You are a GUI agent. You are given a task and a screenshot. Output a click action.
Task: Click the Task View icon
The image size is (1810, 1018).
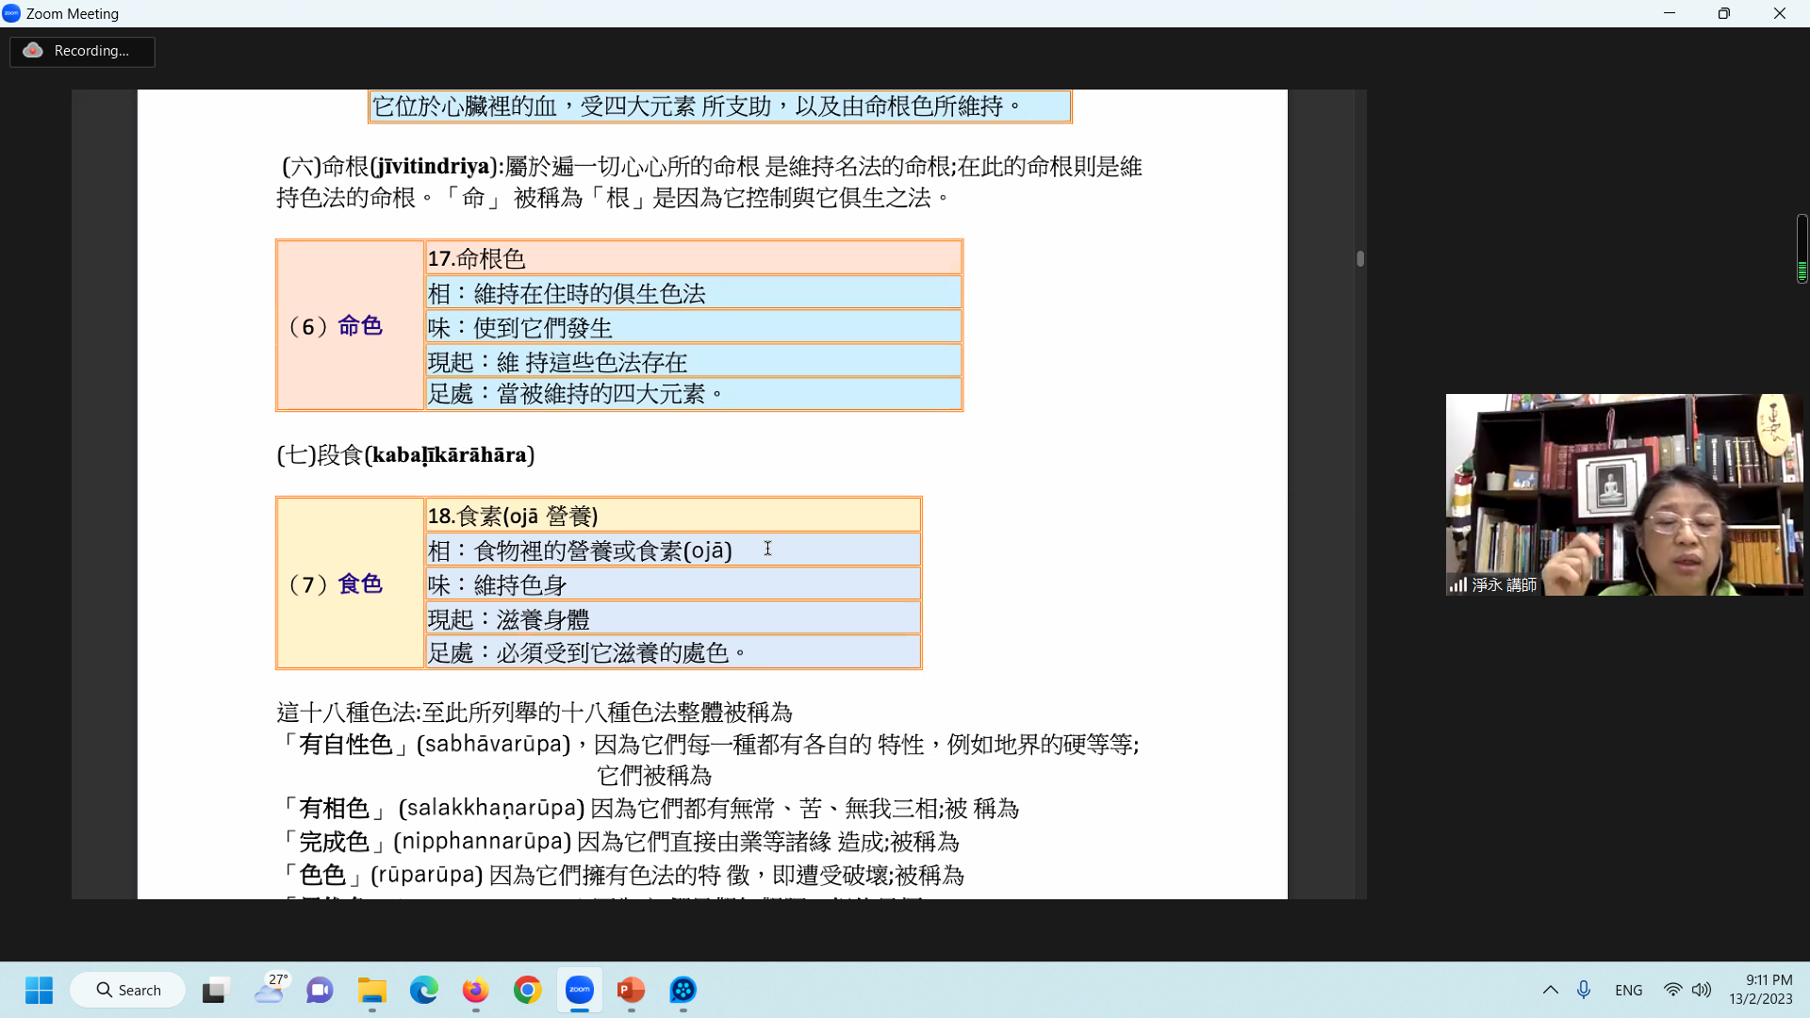(216, 990)
